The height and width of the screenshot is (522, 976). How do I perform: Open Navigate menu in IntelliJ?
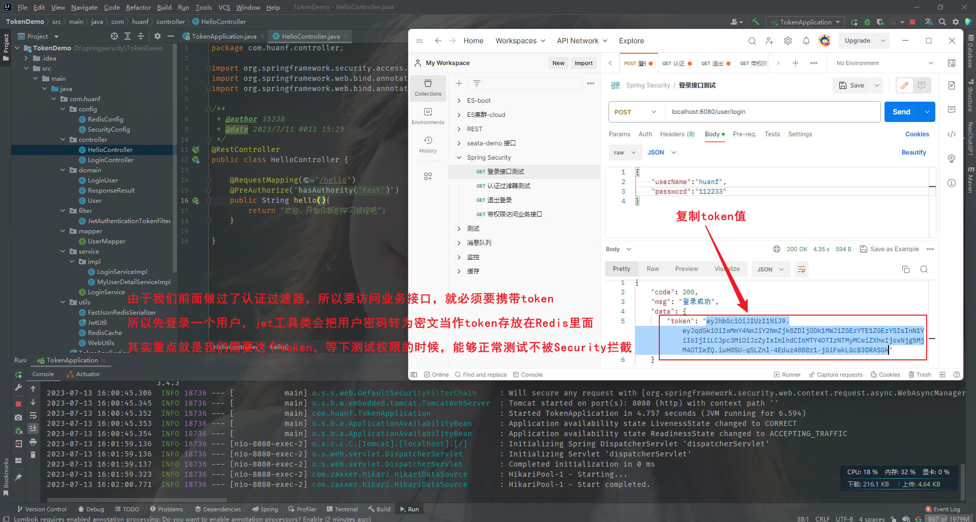tap(84, 7)
